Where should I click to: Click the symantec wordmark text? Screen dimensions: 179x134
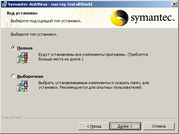[x=152, y=18]
